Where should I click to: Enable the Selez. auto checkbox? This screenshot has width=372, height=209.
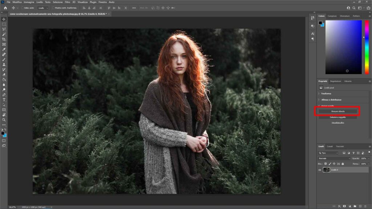pos(23,7)
